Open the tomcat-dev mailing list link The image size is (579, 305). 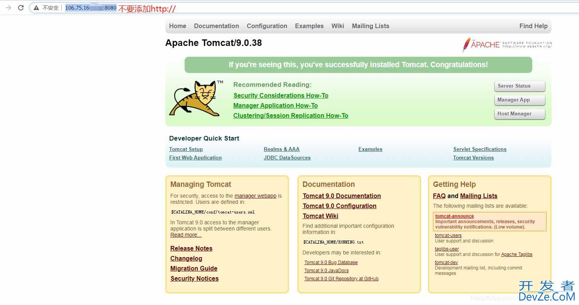(447, 263)
